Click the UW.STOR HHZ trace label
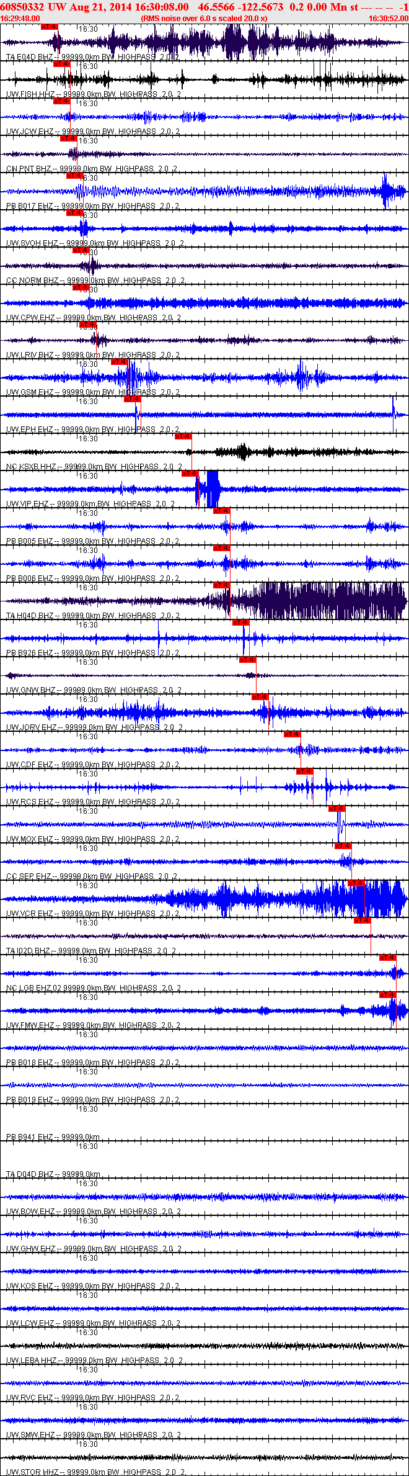Viewport: 409px width, 1476px height. pos(95,1472)
